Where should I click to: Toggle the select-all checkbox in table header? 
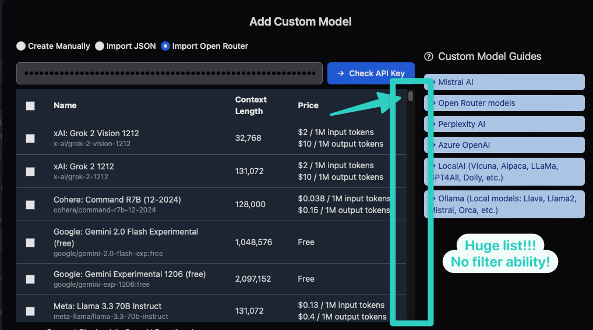tap(30, 106)
